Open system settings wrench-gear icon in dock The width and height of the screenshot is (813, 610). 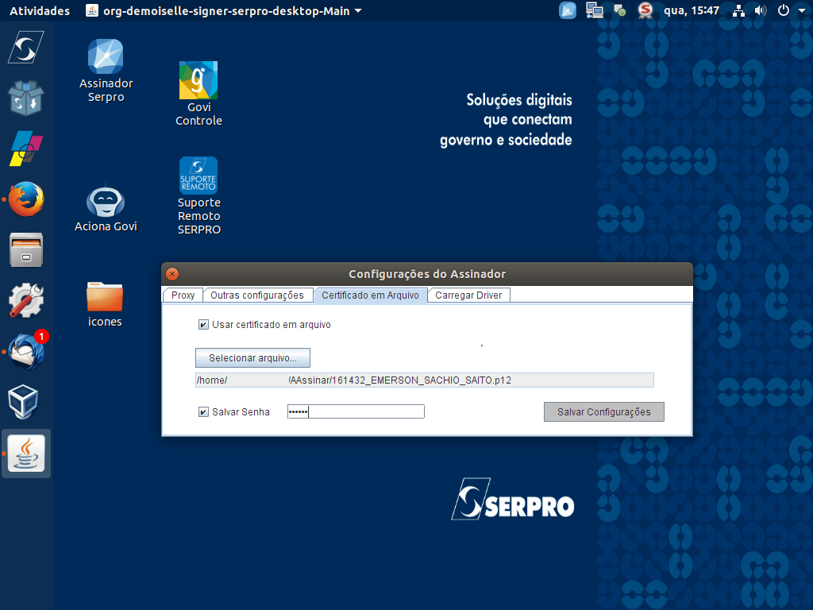click(25, 300)
